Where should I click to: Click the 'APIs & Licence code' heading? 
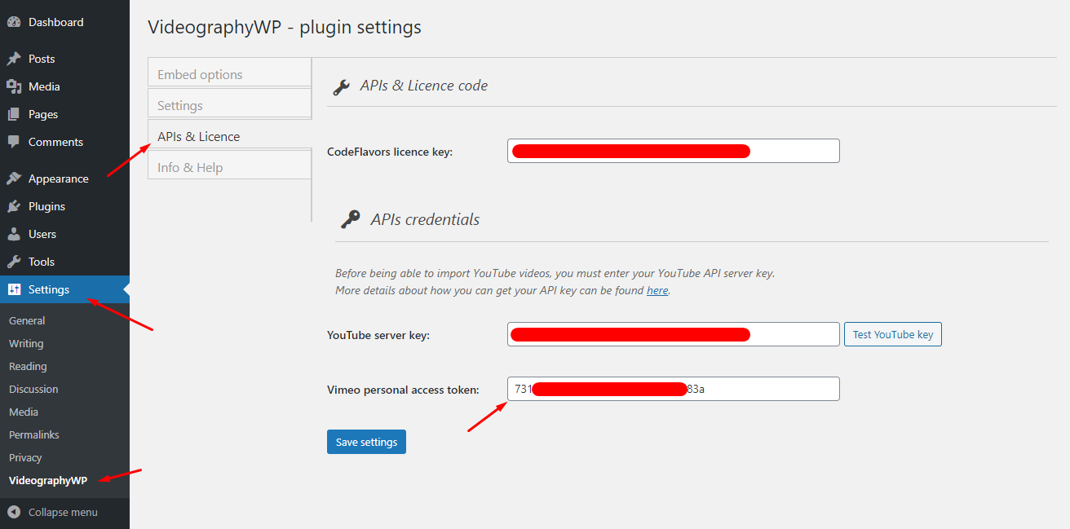coord(423,86)
